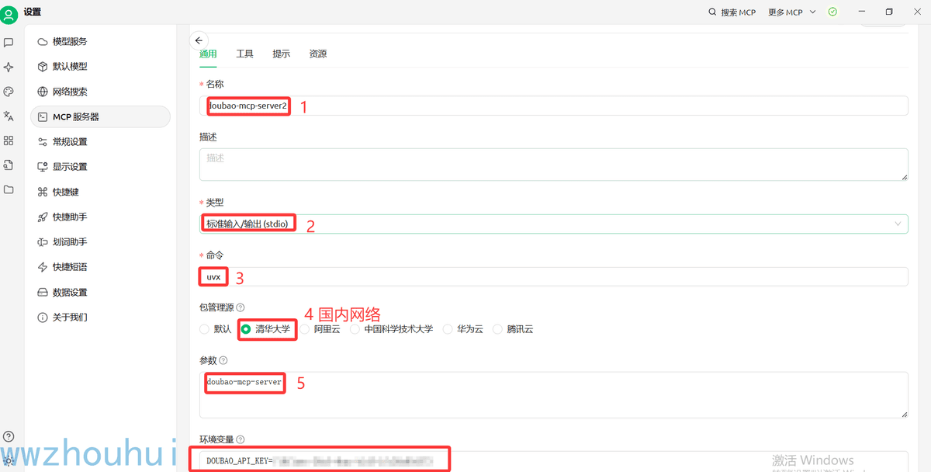Open the chat assistant sidebar icon

9,42
